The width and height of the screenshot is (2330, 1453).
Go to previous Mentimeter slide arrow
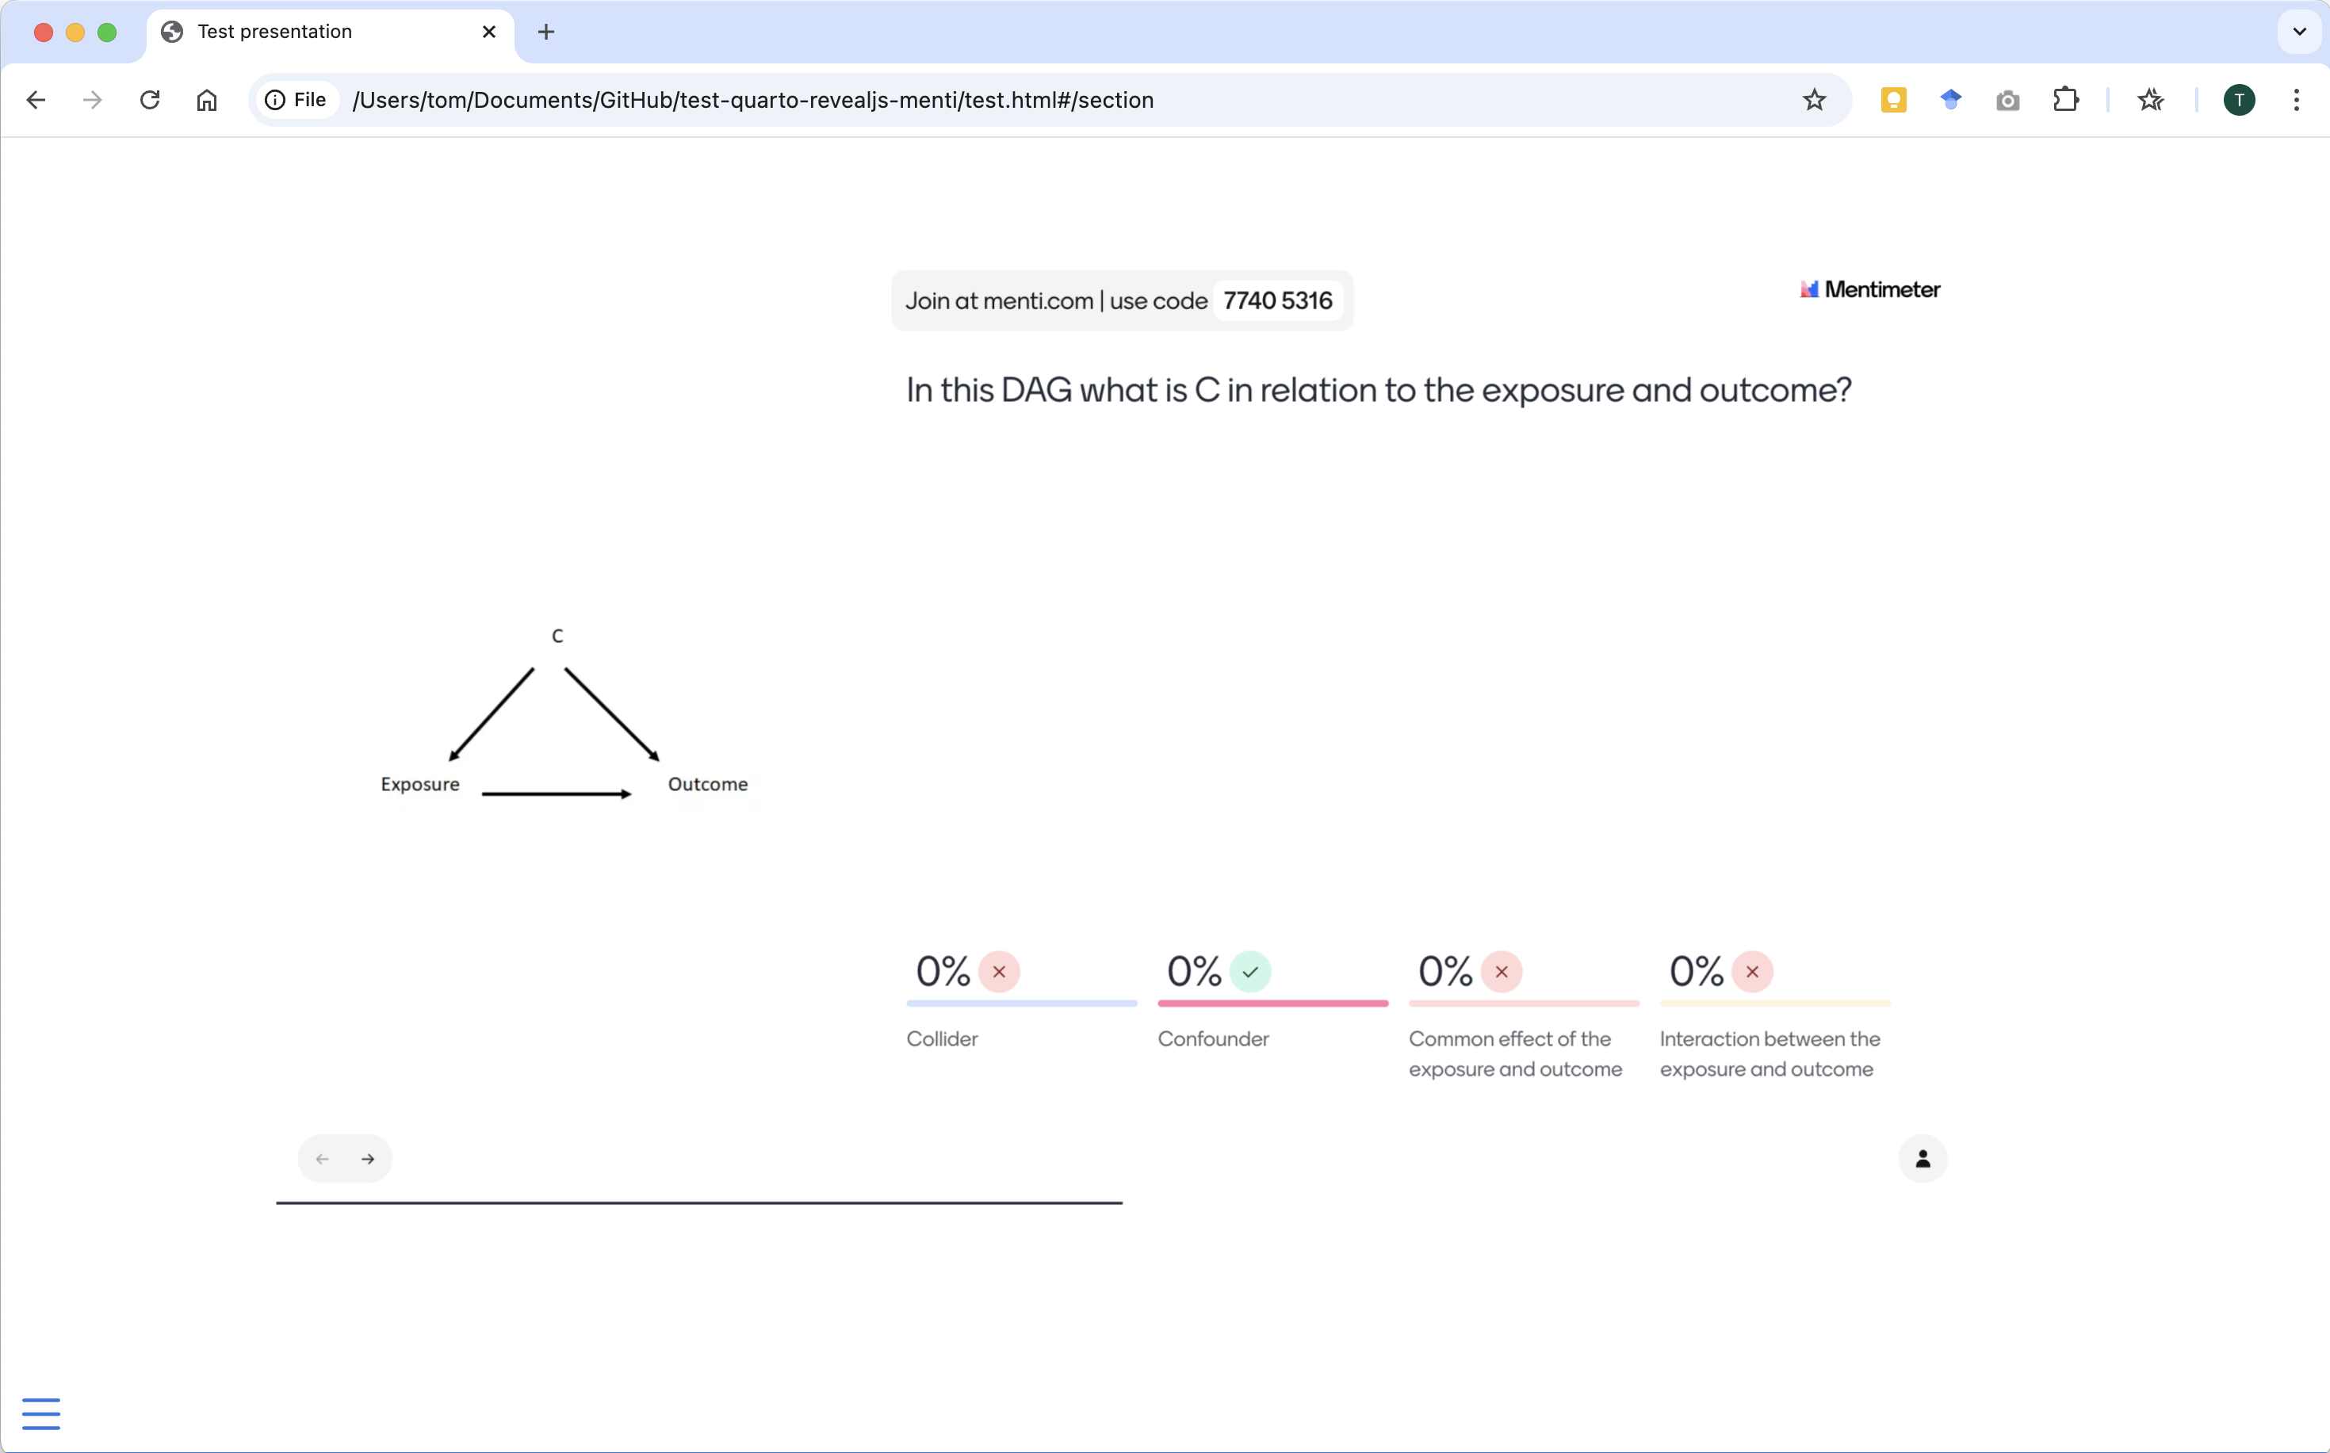323,1159
